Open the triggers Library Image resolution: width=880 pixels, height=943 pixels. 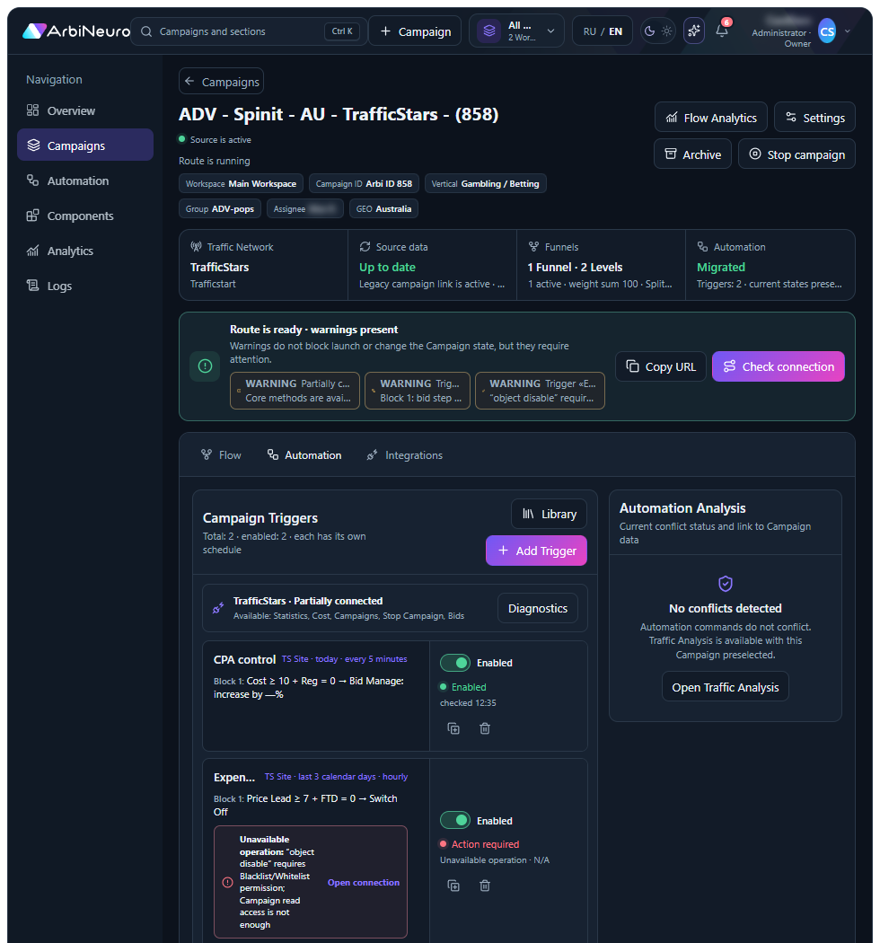point(549,514)
